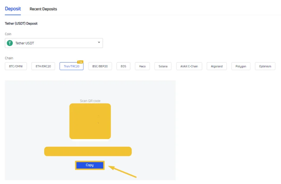Select the Tron/TRC20 chain
281x184 pixels.
click(x=72, y=66)
